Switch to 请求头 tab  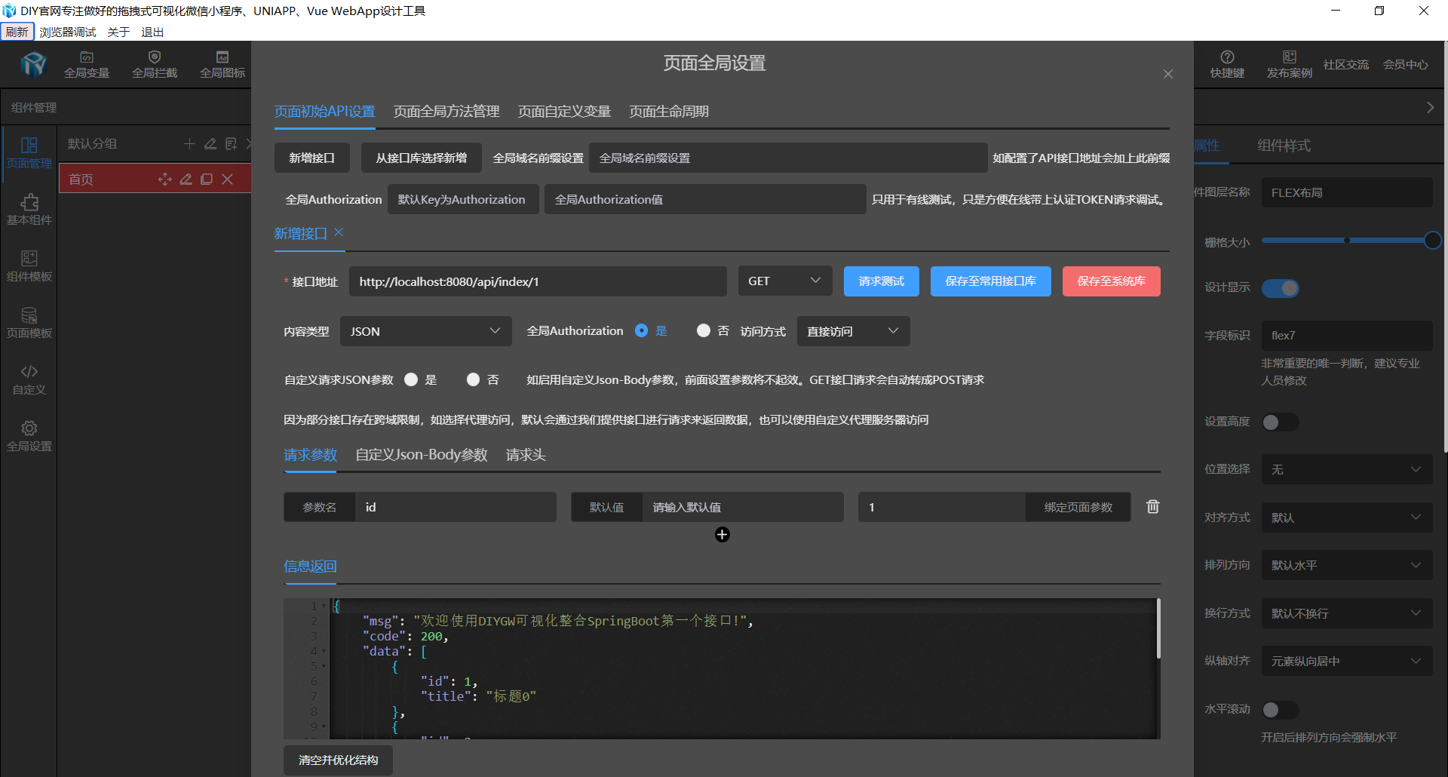click(526, 455)
